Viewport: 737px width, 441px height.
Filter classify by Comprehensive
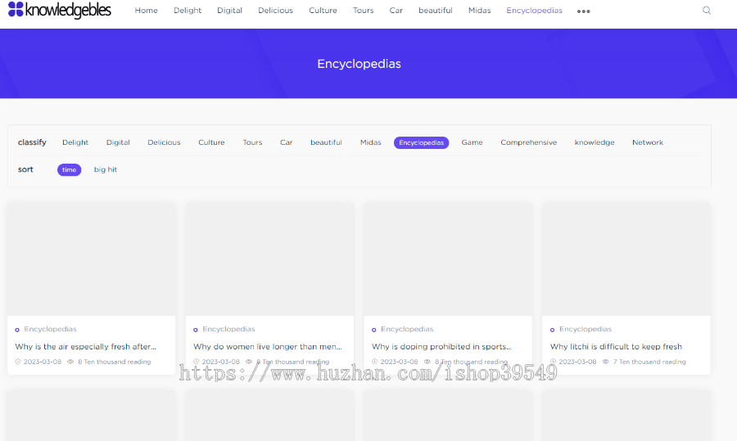pos(529,142)
